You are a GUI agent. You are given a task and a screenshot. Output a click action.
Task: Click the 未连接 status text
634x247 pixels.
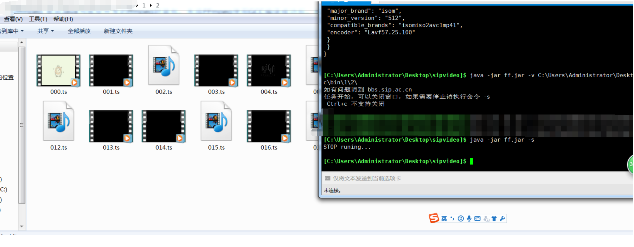tap(332, 190)
